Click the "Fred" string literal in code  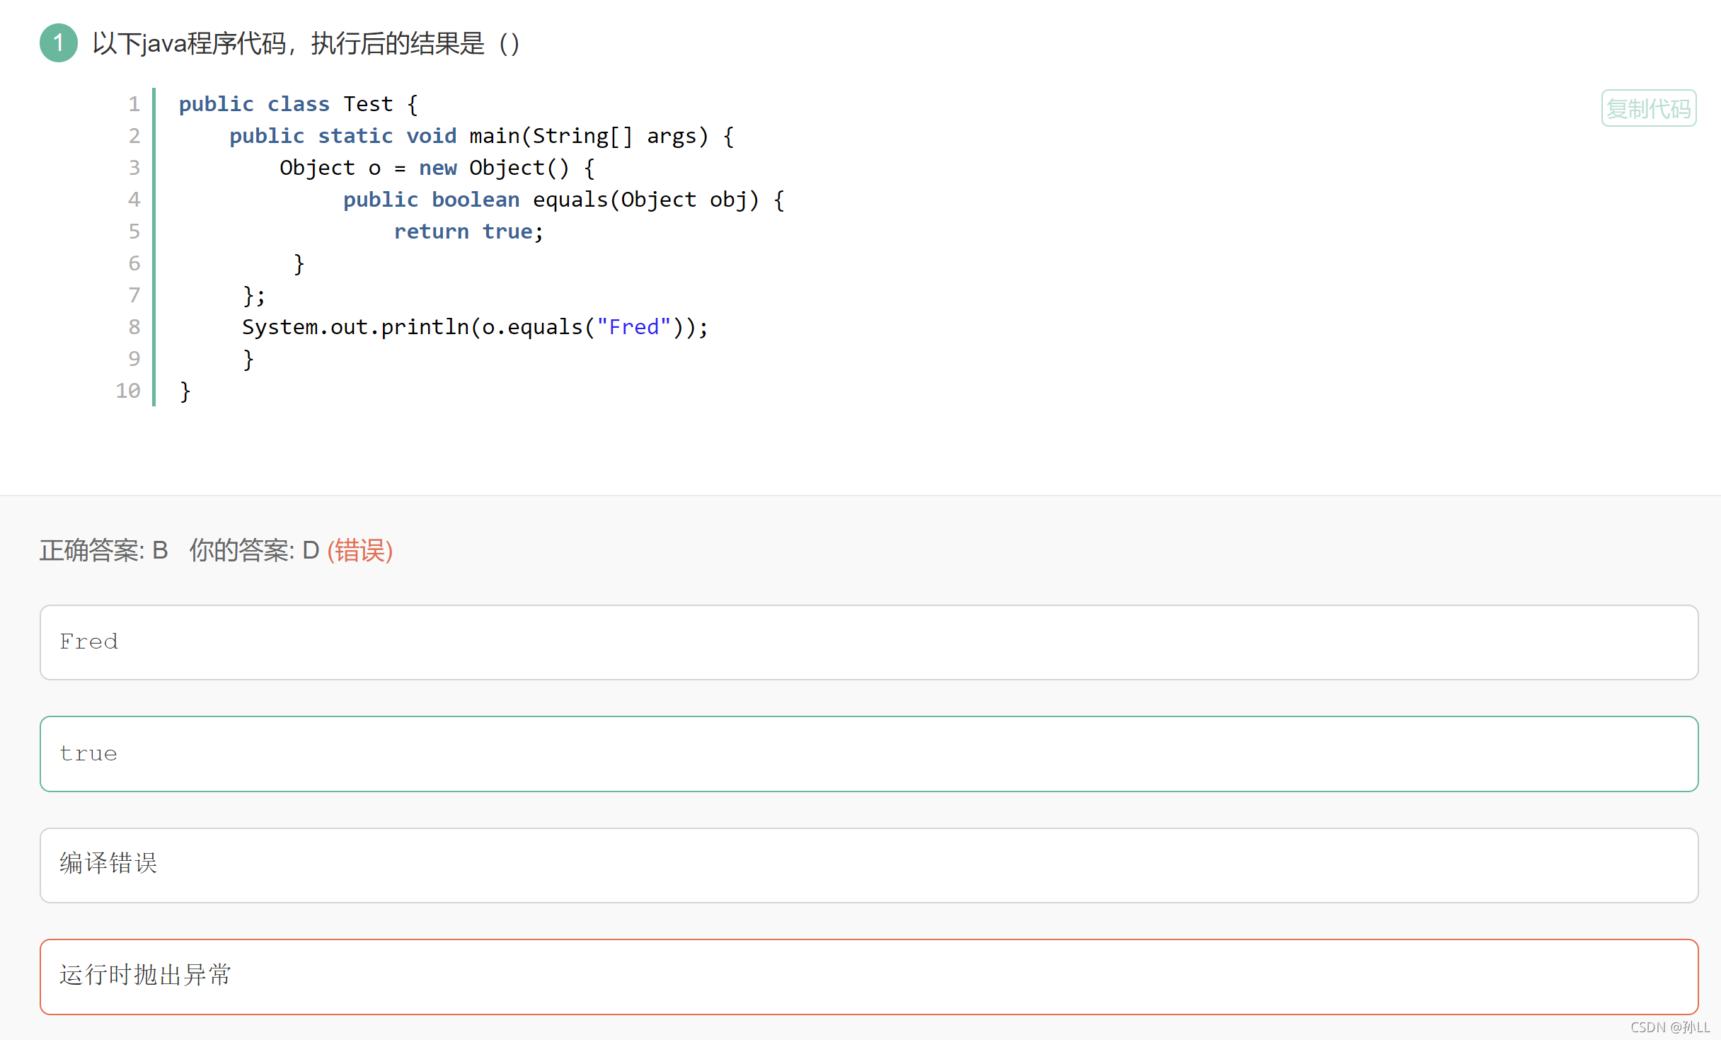click(634, 327)
